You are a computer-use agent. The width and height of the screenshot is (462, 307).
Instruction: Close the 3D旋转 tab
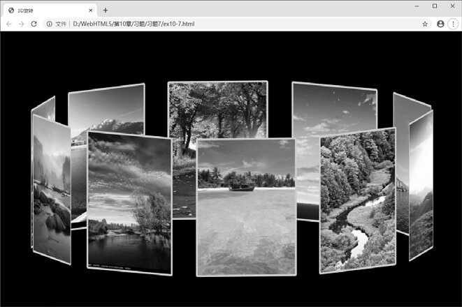pyautogui.click(x=91, y=10)
